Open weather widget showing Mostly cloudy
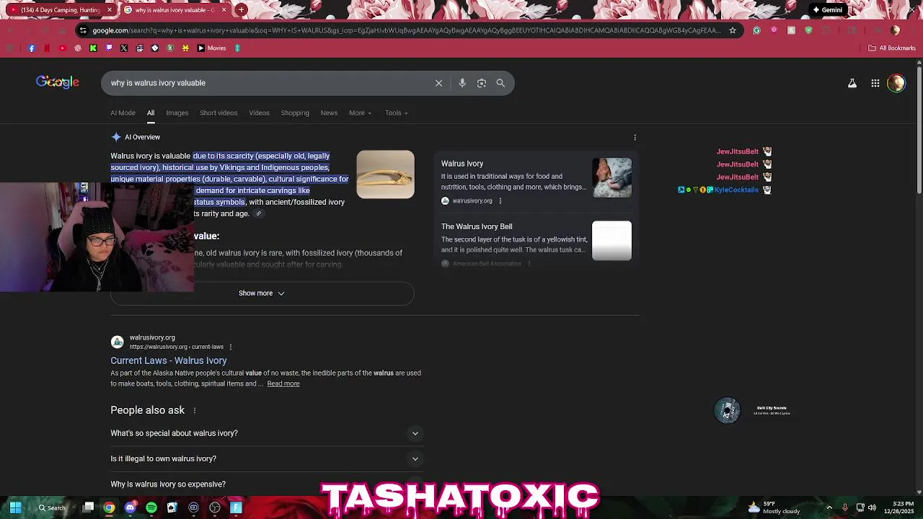923x519 pixels. 774,507
